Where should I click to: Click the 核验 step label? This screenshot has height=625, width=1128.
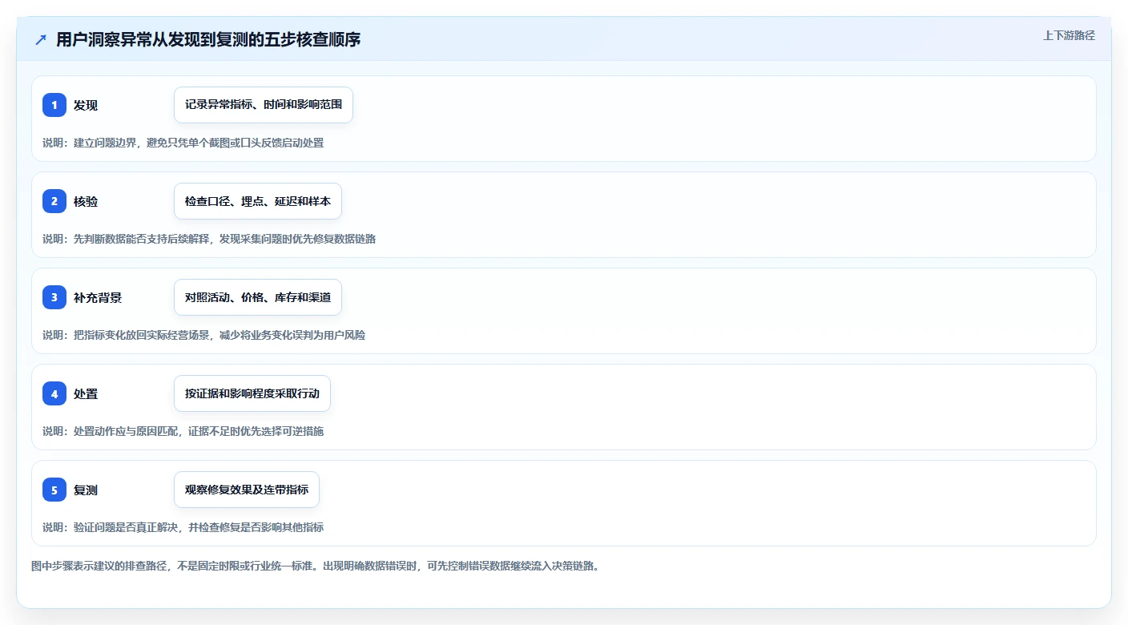pos(86,201)
